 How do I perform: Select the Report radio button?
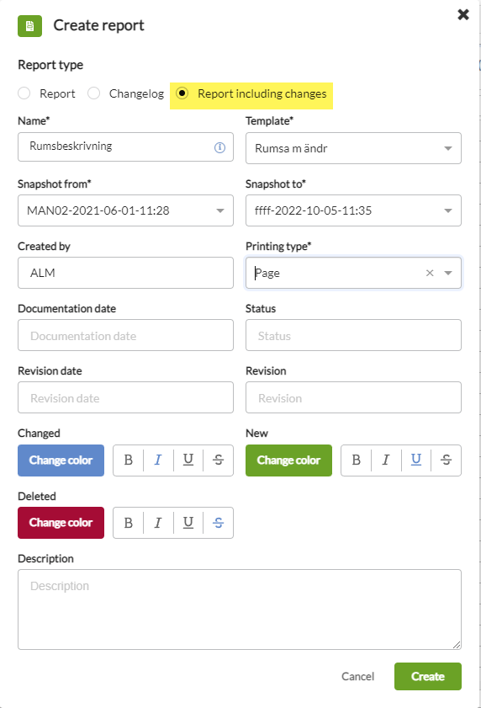coord(24,93)
